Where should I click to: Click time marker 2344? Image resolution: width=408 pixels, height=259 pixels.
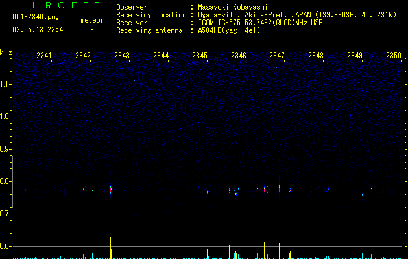161,55
